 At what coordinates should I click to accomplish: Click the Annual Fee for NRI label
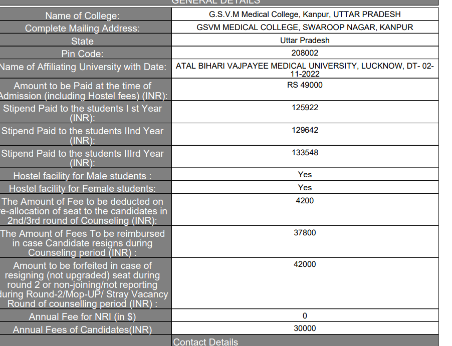(83, 316)
